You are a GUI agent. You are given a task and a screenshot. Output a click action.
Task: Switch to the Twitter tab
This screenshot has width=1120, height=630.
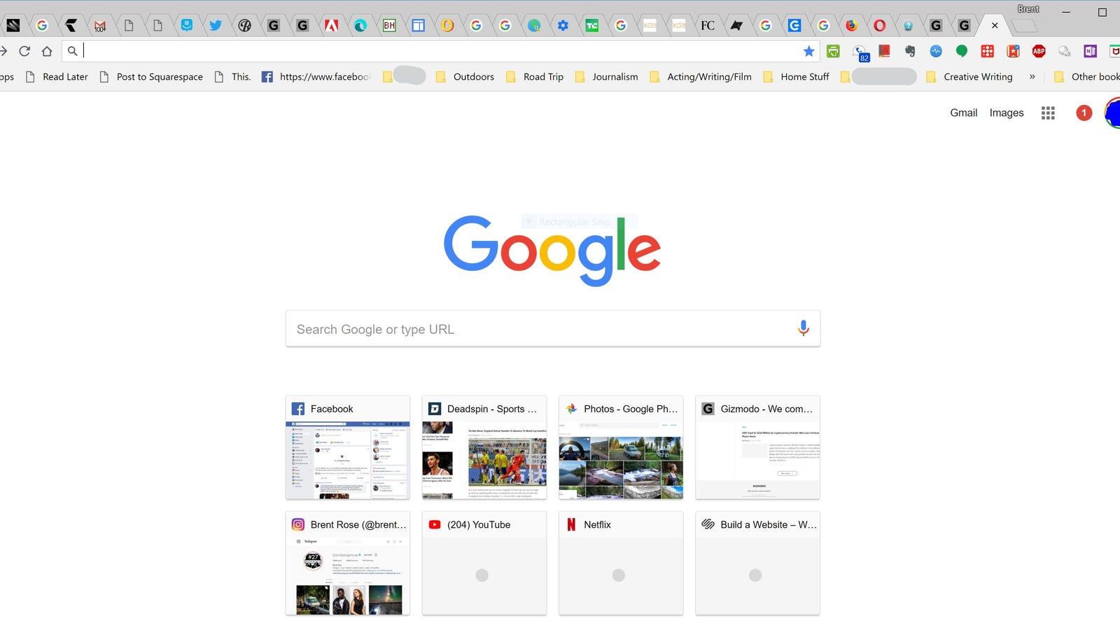216,26
